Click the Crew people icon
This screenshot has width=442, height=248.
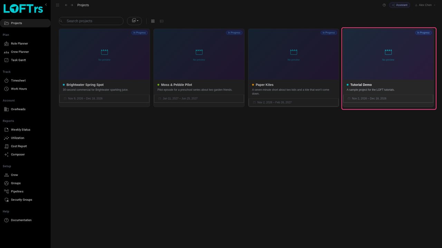(x=6, y=175)
